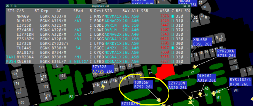Viewport: 253px width, 106px height.
Task: Select the TOM85W aircraft symbol on the taxiway
Action: [x=159, y=100]
